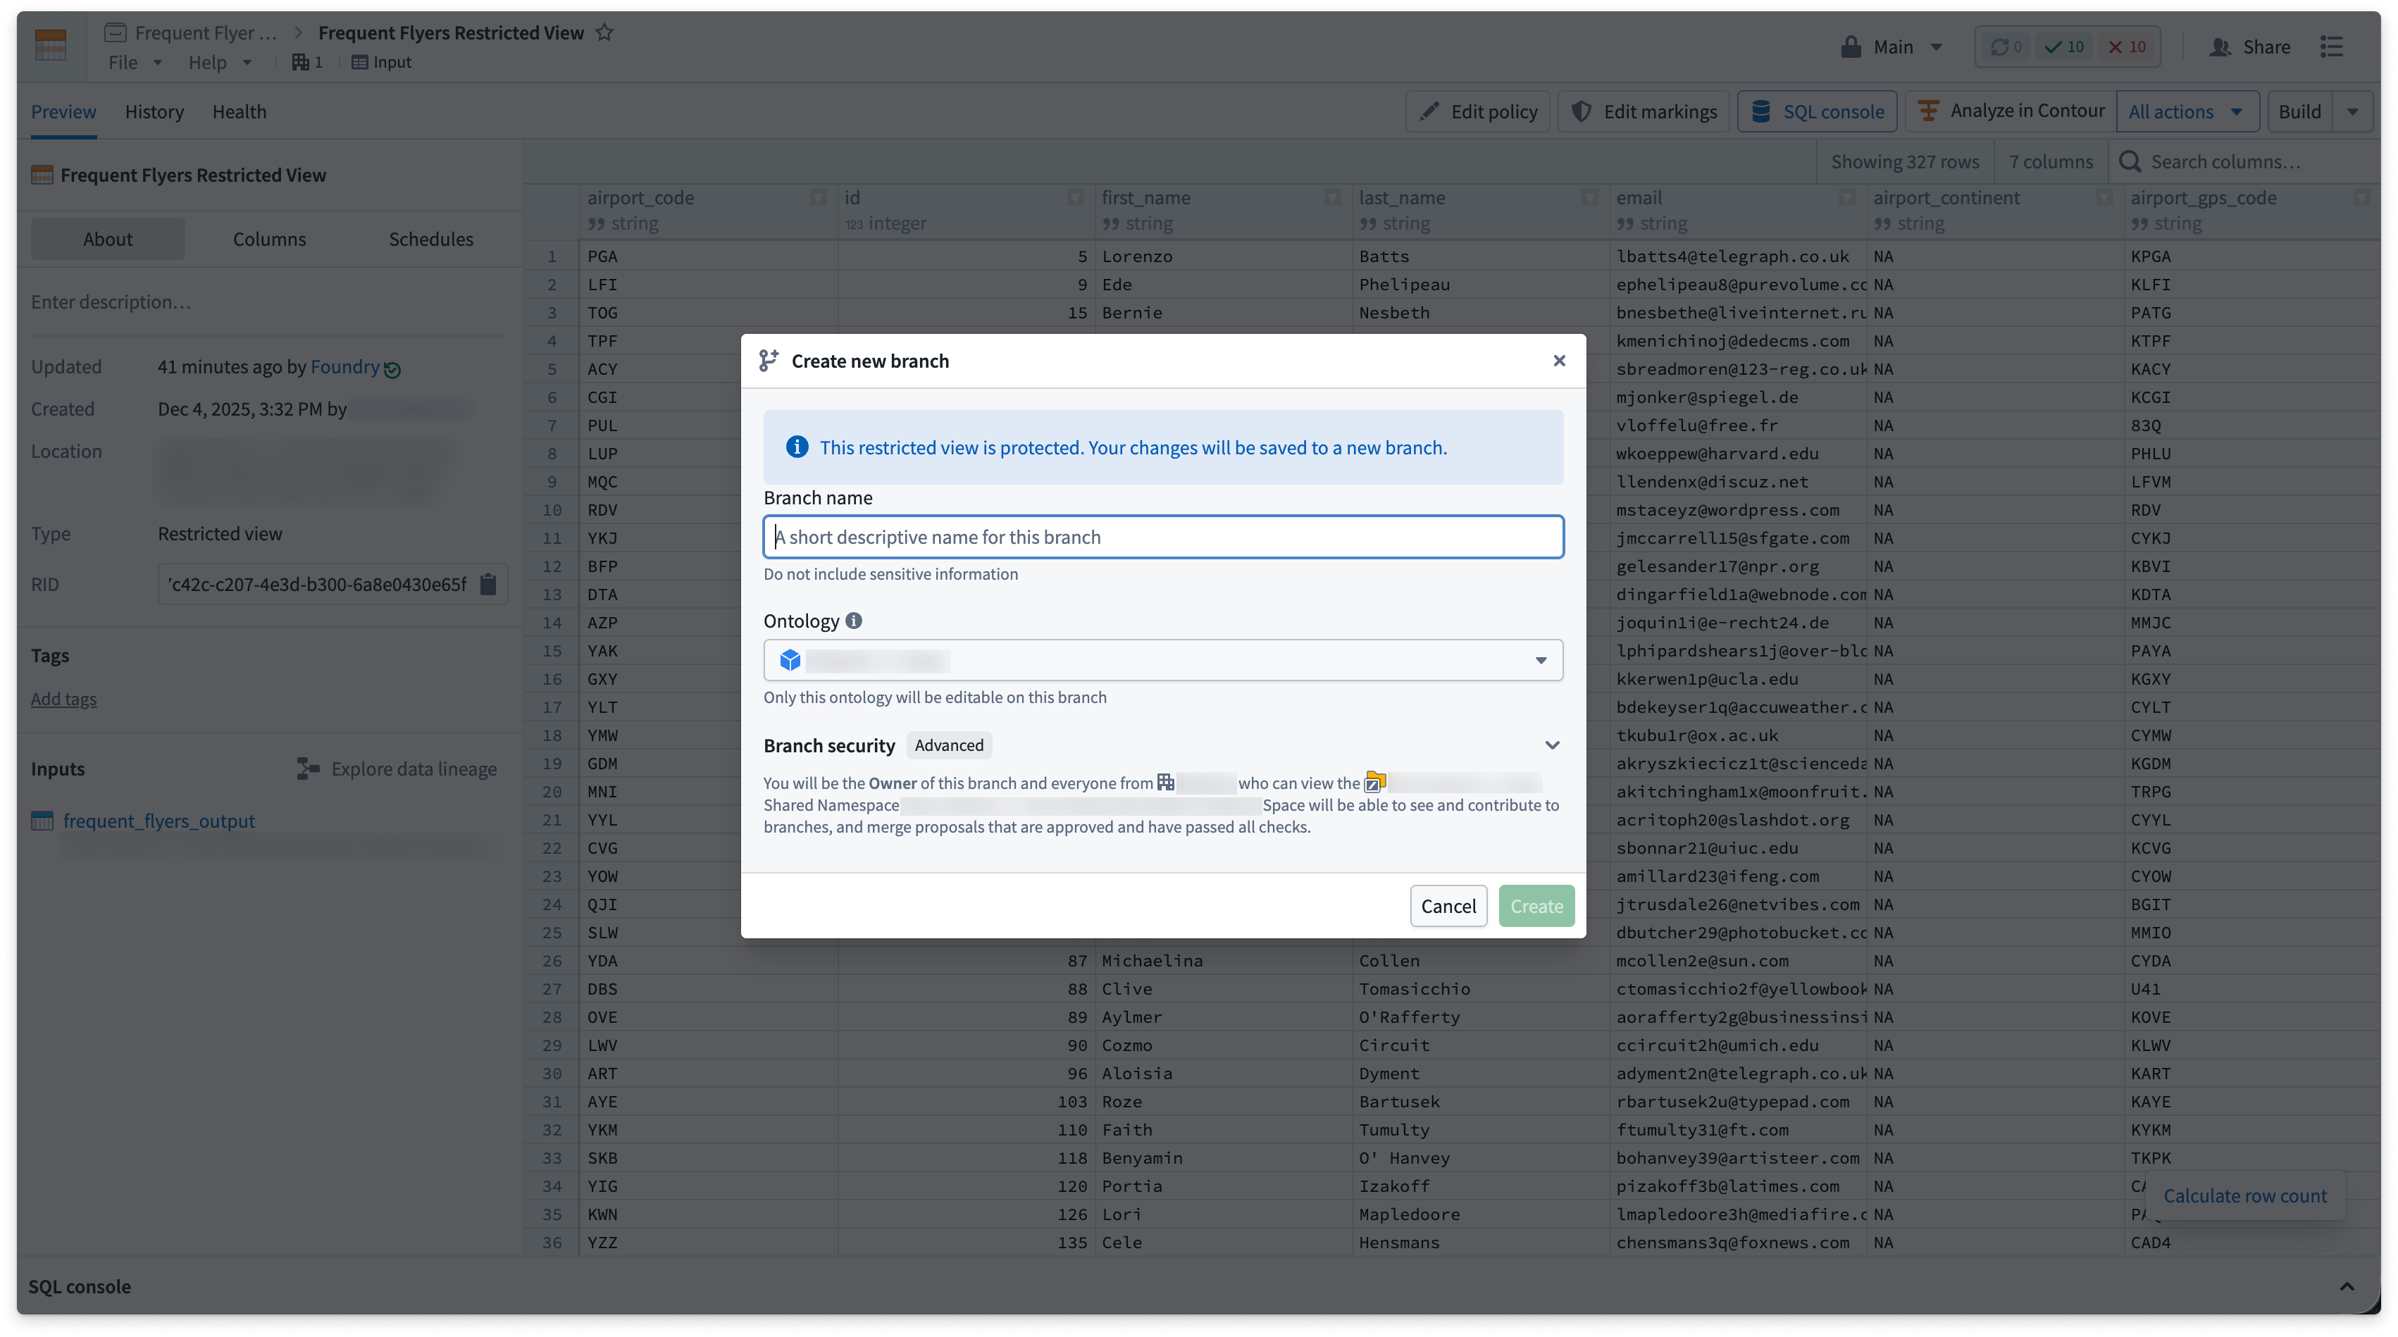Click the Share button
Viewport: 2398px width, 1337px height.
point(2249,46)
